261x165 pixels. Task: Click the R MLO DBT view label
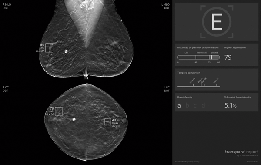(7, 7)
